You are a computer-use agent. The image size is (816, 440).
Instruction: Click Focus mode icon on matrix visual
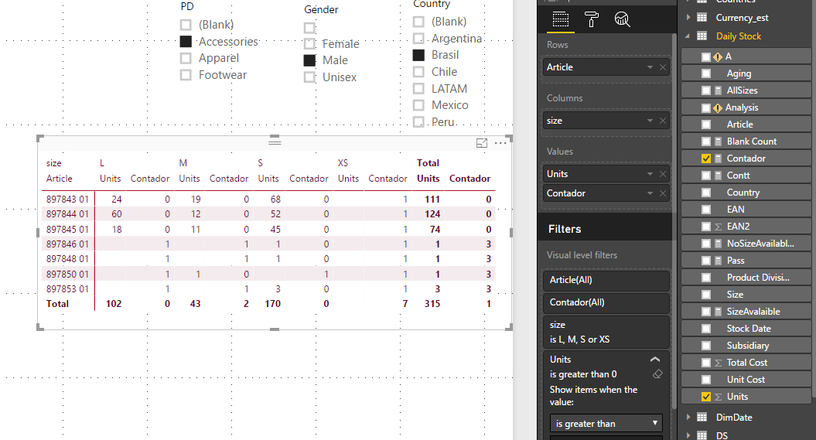click(x=482, y=143)
